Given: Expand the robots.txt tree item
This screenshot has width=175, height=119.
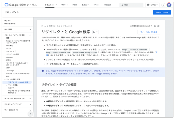Looking at the screenshot, I should click(5, 57).
